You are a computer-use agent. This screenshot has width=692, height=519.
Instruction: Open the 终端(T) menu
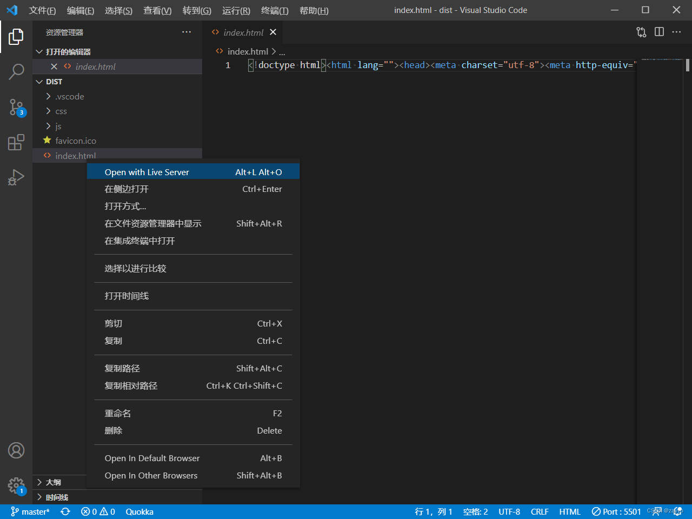[275, 10]
